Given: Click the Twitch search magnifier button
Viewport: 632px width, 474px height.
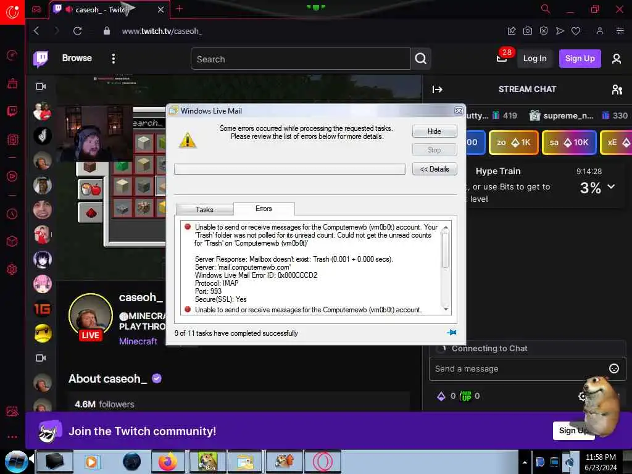Looking at the screenshot, I should tap(421, 59).
